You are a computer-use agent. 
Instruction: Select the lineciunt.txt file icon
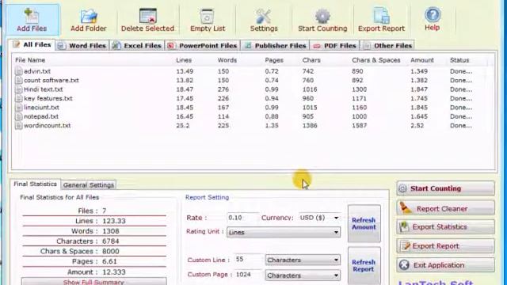[19, 108]
